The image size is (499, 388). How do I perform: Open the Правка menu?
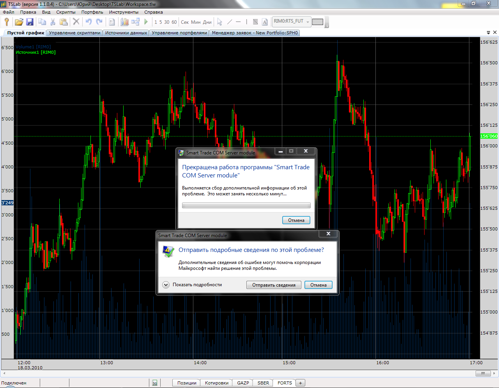point(28,12)
